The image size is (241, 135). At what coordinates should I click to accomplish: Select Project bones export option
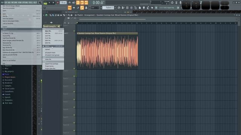[53, 66]
